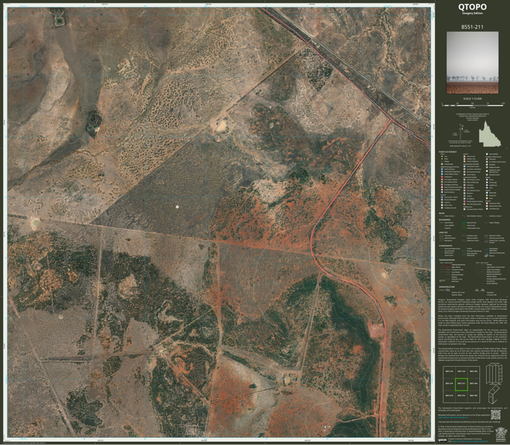Image resolution: width=510 pixels, height=445 pixels.
Task: Click the north arrow declination diagram
Action: tap(461, 132)
